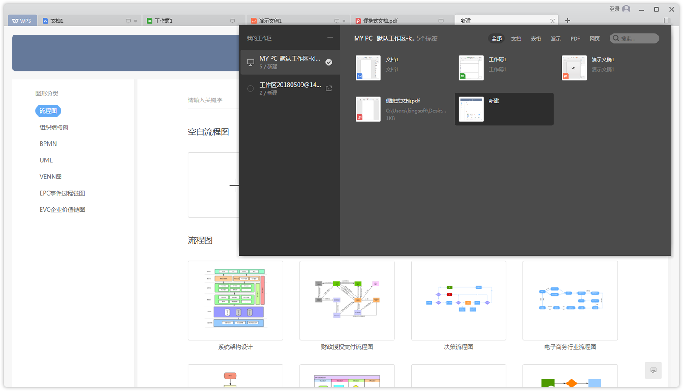683x391 pixels.
Task: Click the 电子商务行业流程图 caption
Action: [x=570, y=347]
